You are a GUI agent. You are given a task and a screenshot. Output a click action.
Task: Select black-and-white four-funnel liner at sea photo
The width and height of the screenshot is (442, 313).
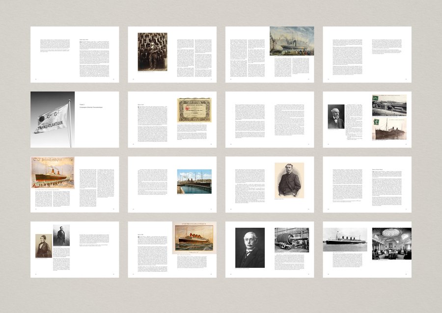click(345, 239)
